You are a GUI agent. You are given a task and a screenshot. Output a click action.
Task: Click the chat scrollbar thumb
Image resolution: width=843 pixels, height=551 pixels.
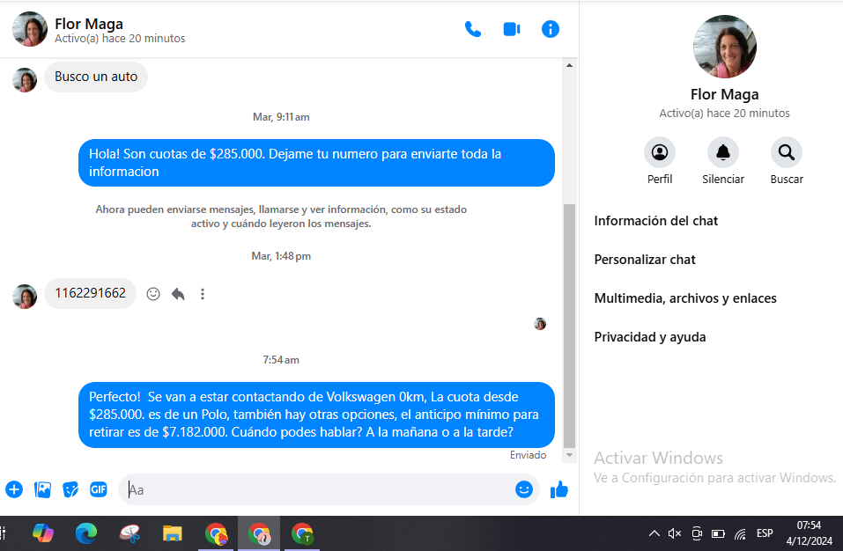click(x=569, y=326)
